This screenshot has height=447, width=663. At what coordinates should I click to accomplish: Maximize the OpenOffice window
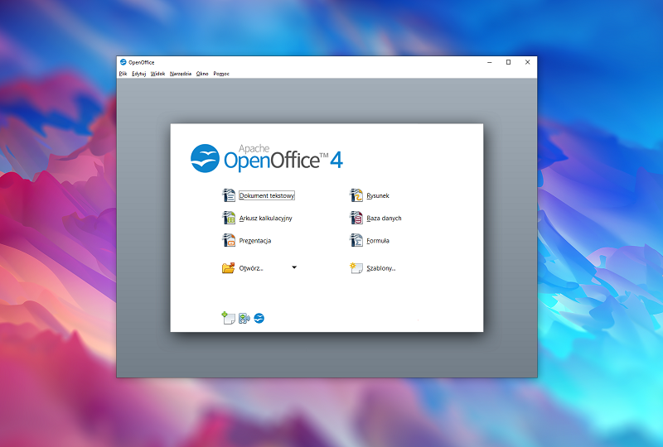pyautogui.click(x=508, y=62)
